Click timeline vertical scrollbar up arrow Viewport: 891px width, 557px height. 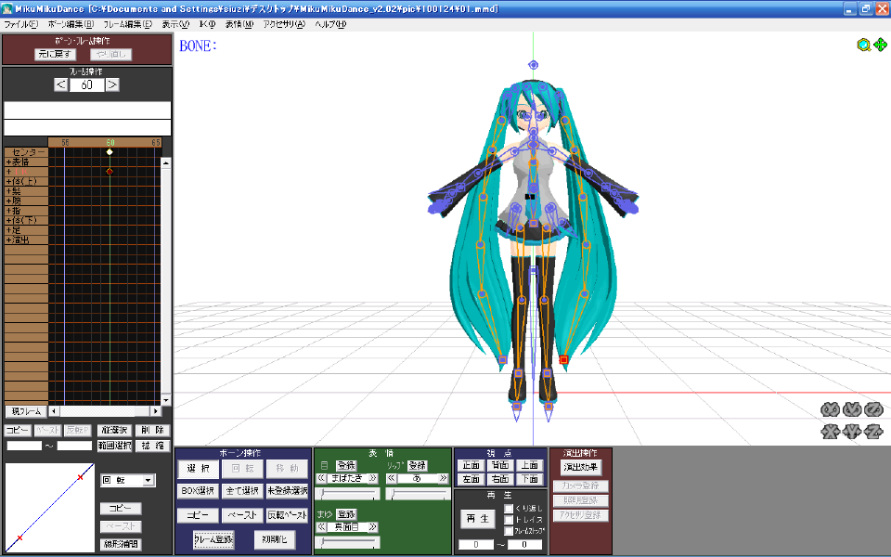tap(166, 163)
